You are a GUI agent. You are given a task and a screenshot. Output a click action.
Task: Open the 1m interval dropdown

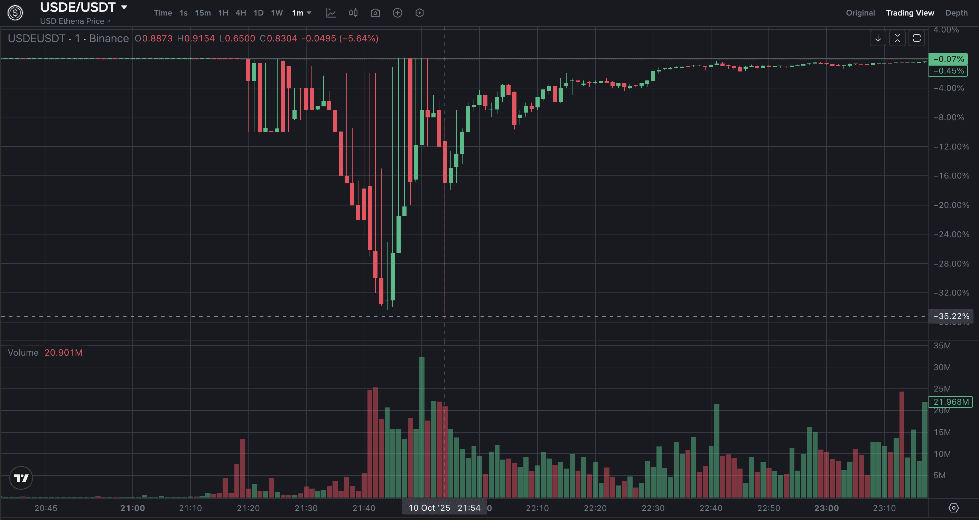(302, 13)
